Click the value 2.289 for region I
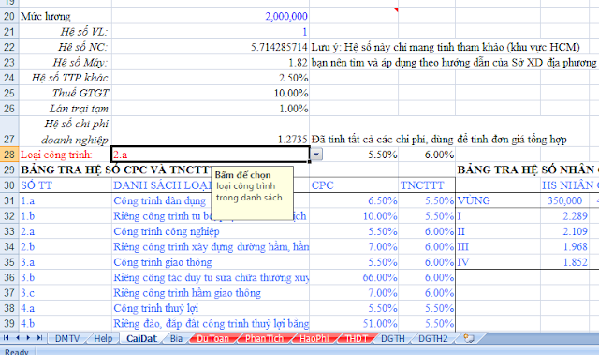The width and height of the screenshot is (599, 355). (x=575, y=216)
